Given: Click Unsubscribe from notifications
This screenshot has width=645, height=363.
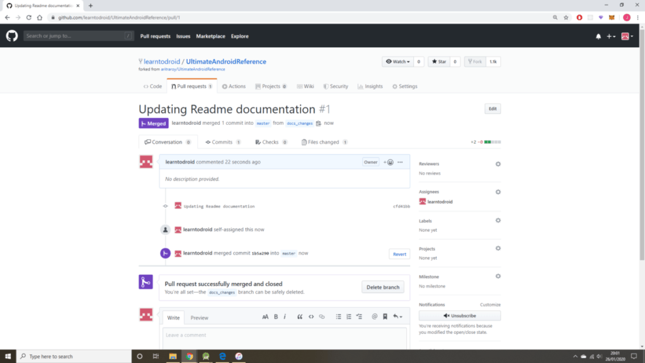Looking at the screenshot, I should click(x=460, y=315).
